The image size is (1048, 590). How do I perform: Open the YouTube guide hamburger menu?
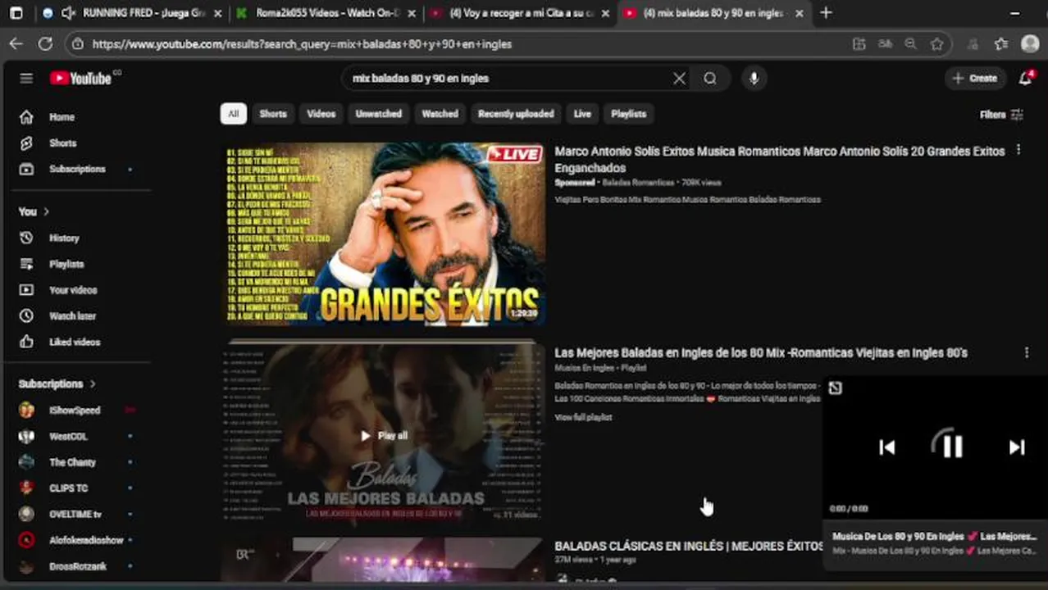click(x=26, y=79)
